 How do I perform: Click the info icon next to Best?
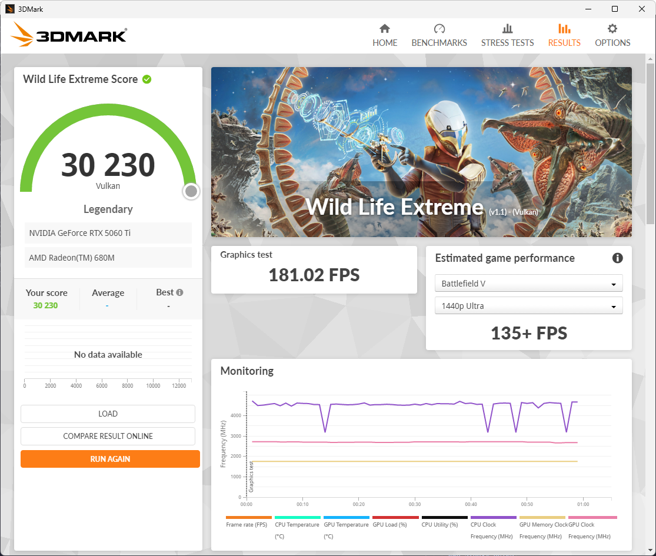coord(179,292)
